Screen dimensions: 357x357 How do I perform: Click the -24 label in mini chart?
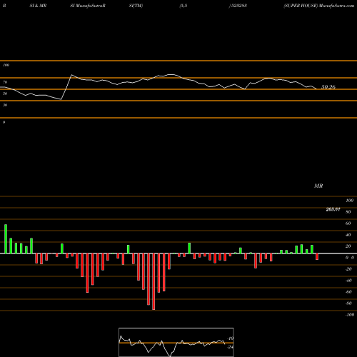(x=230, y=347)
